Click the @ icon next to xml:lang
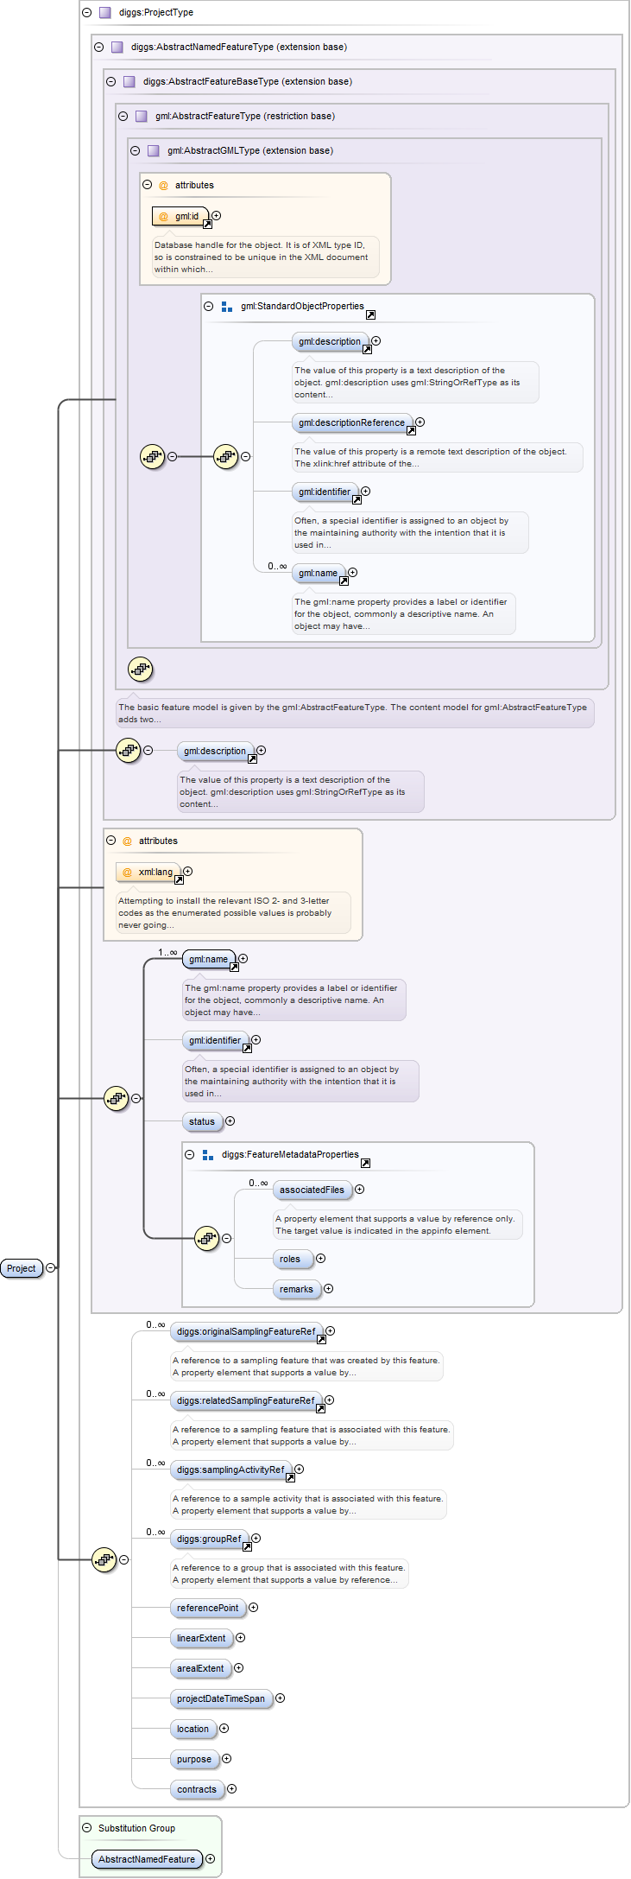 click(127, 873)
